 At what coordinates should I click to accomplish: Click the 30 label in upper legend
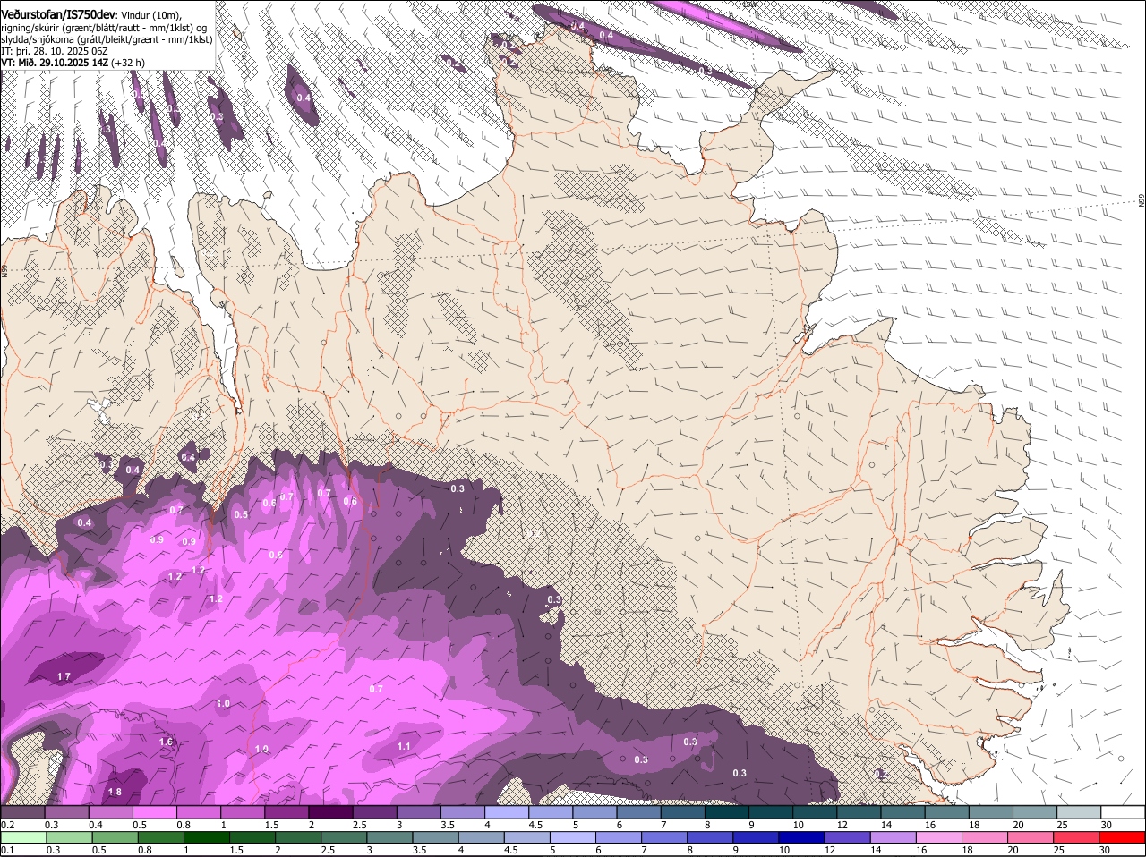(1106, 824)
